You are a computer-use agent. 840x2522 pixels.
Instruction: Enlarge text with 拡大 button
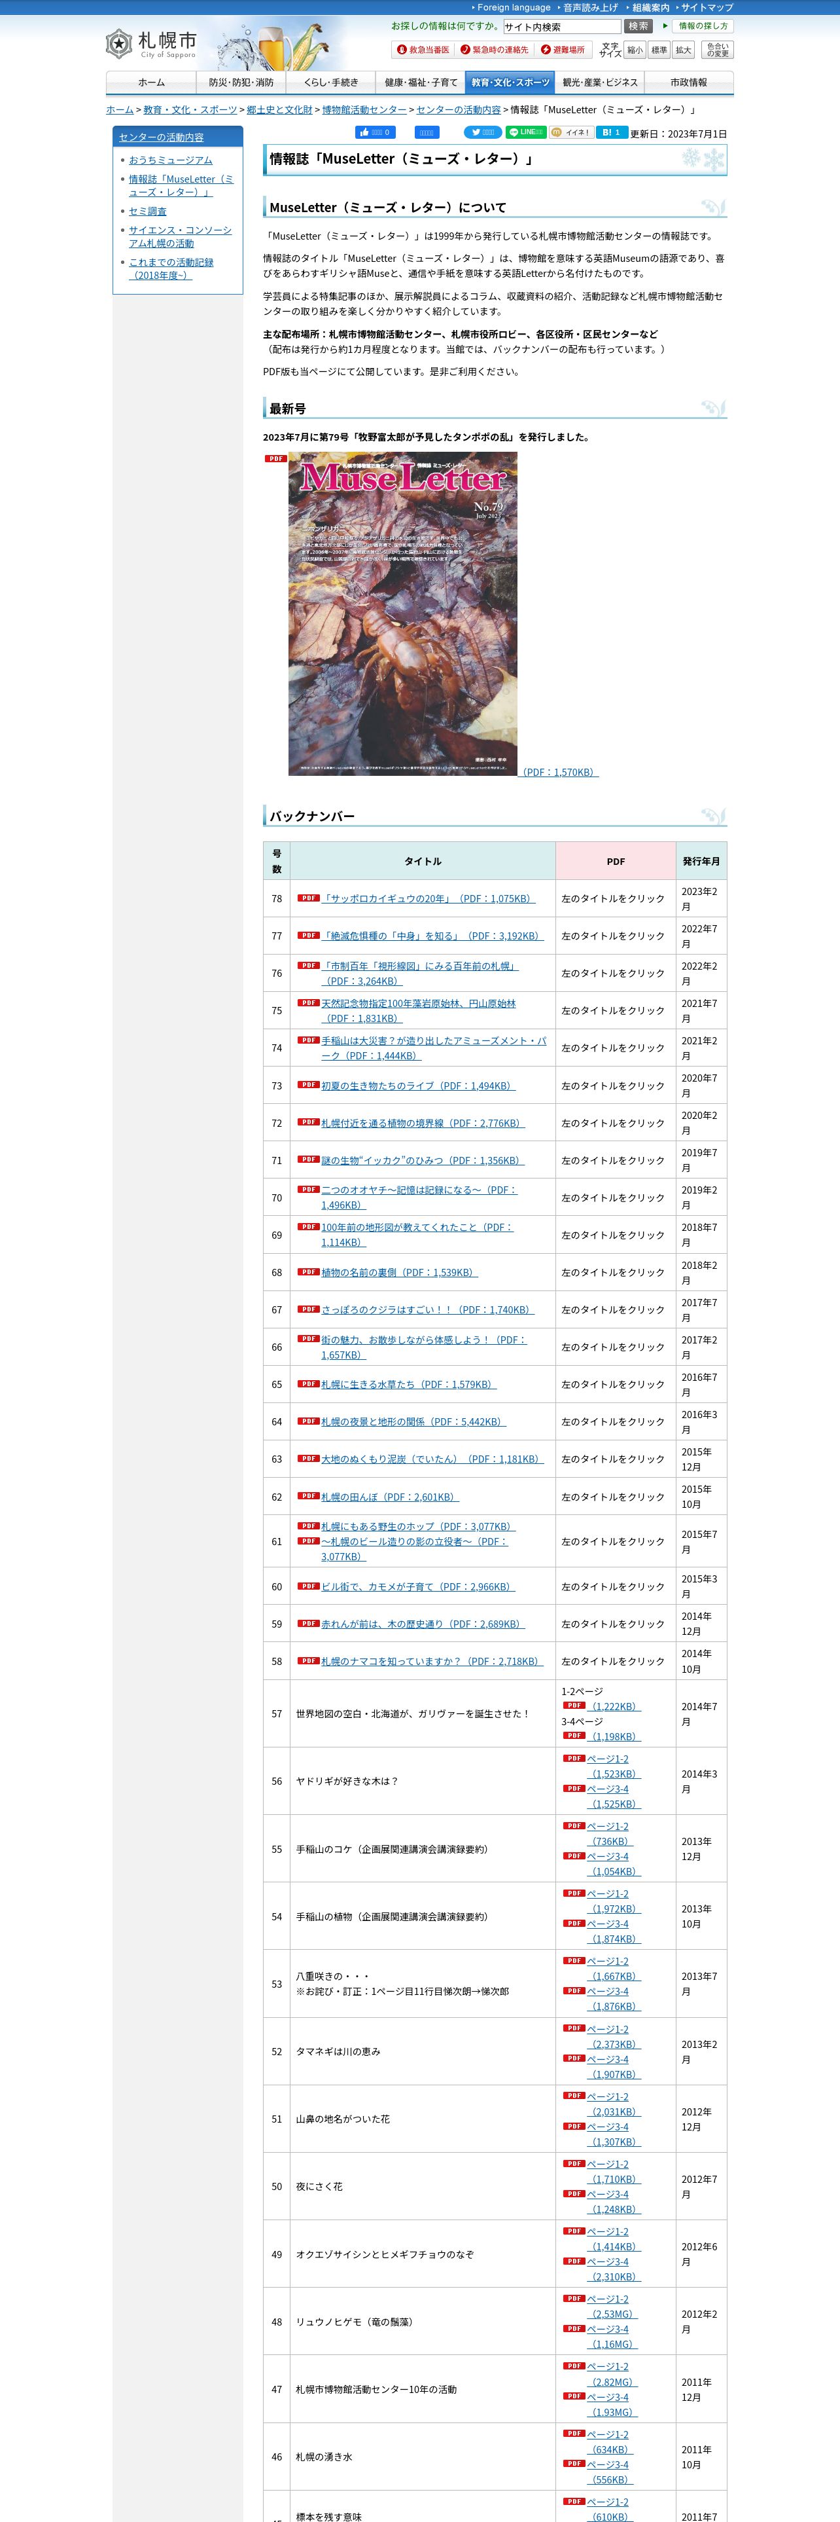(x=684, y=50)
